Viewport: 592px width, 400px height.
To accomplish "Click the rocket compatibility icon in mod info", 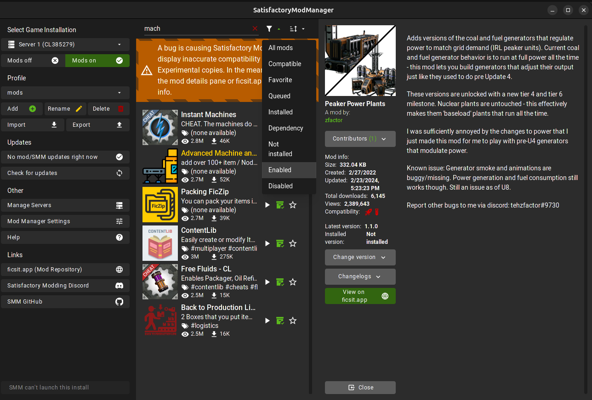I will pos(368,212).
